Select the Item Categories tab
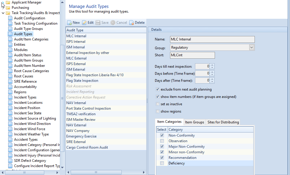290x175 pixels. point(169,122)
